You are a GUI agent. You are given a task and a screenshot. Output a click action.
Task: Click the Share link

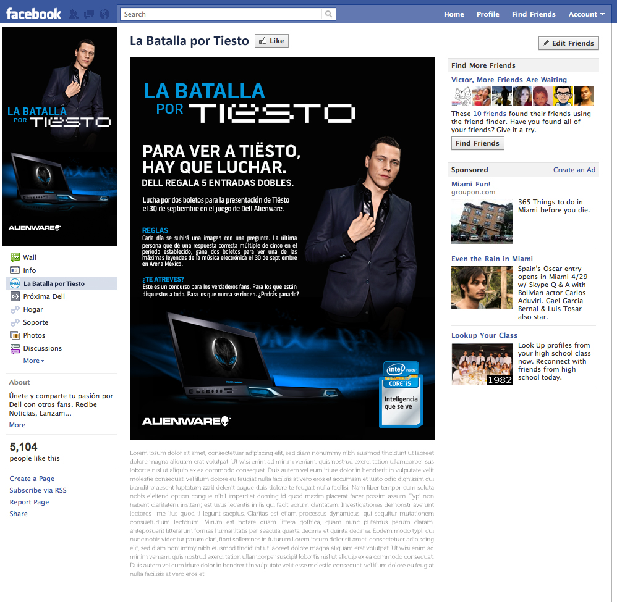19,514
